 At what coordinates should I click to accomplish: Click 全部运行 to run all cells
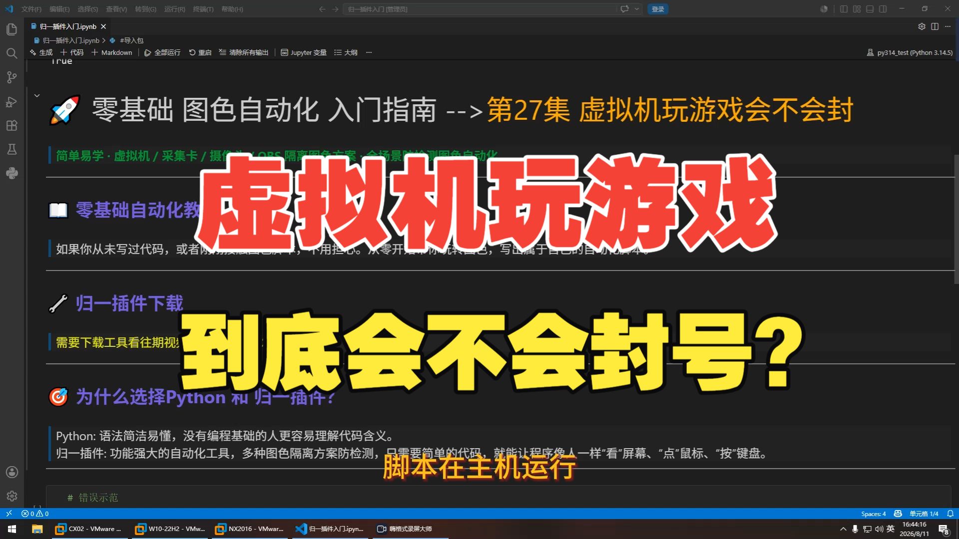click(x=162, y=52)
